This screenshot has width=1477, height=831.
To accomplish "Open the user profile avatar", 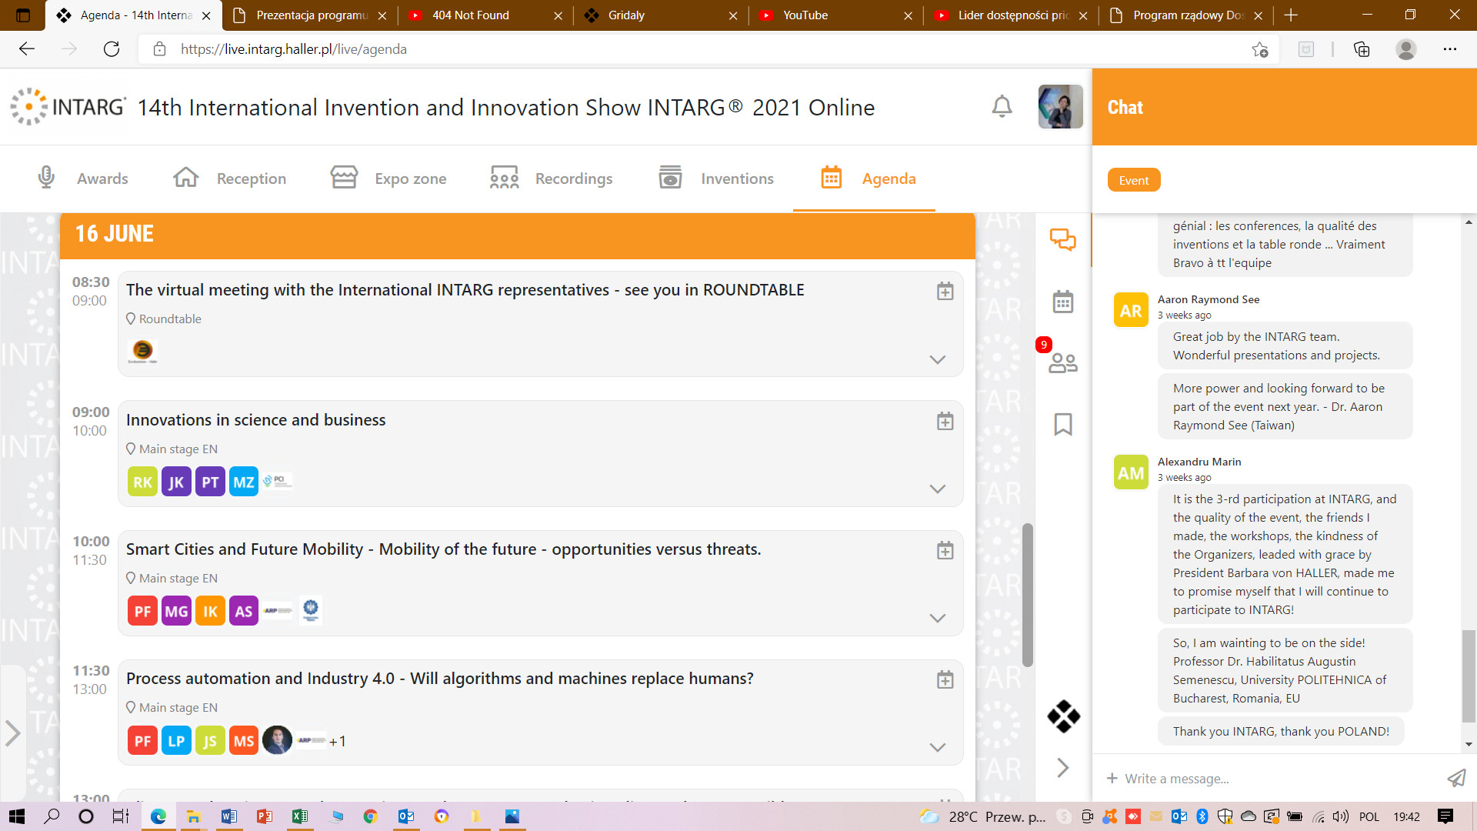I will [x=1060, y=106].
